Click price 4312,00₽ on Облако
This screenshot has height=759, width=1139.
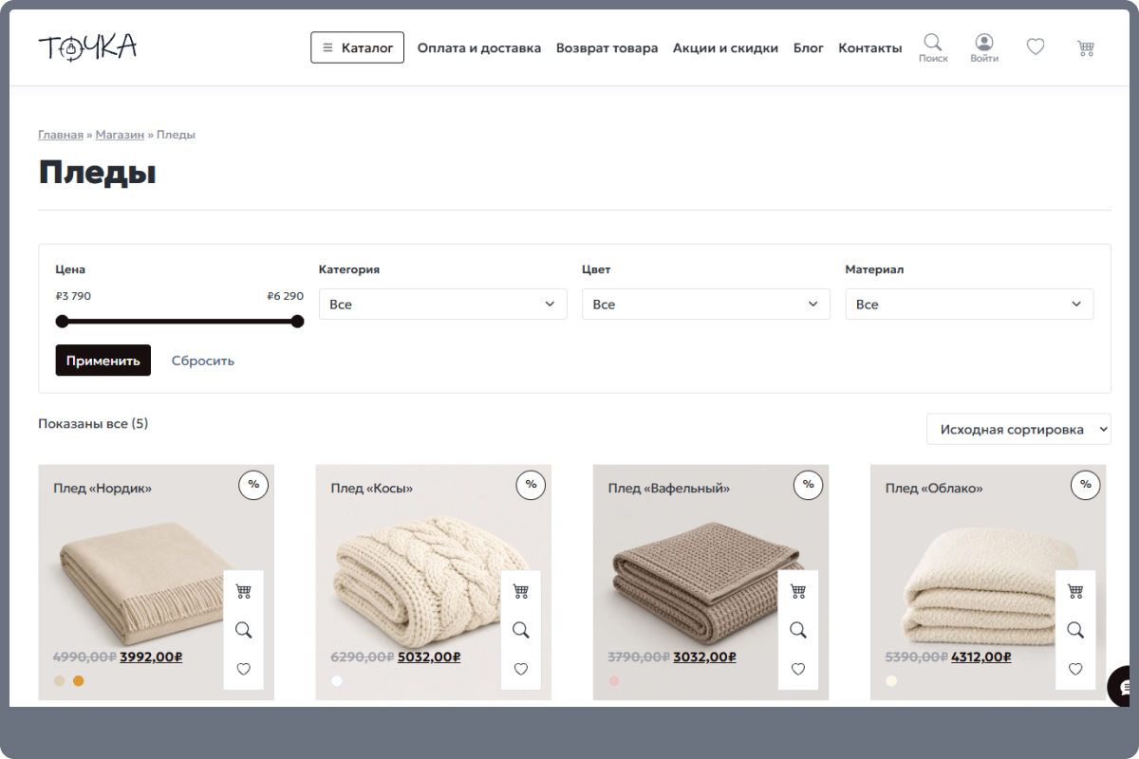(x=982, y=657)
